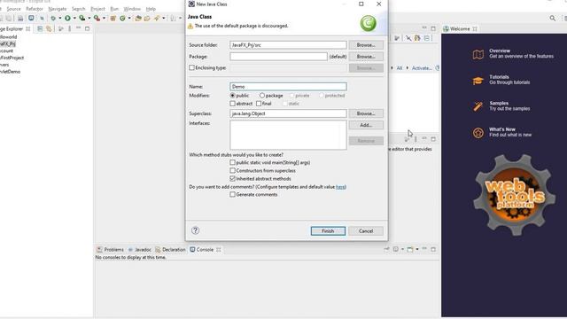Click the Cancel button in dialog

coord(366,230)
